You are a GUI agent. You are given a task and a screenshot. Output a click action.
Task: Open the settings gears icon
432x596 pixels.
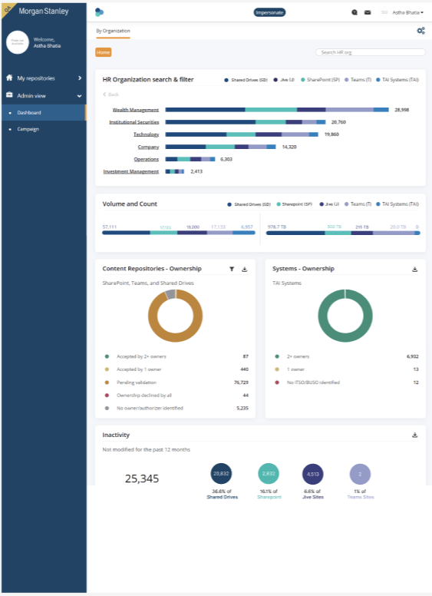(421, 31)
